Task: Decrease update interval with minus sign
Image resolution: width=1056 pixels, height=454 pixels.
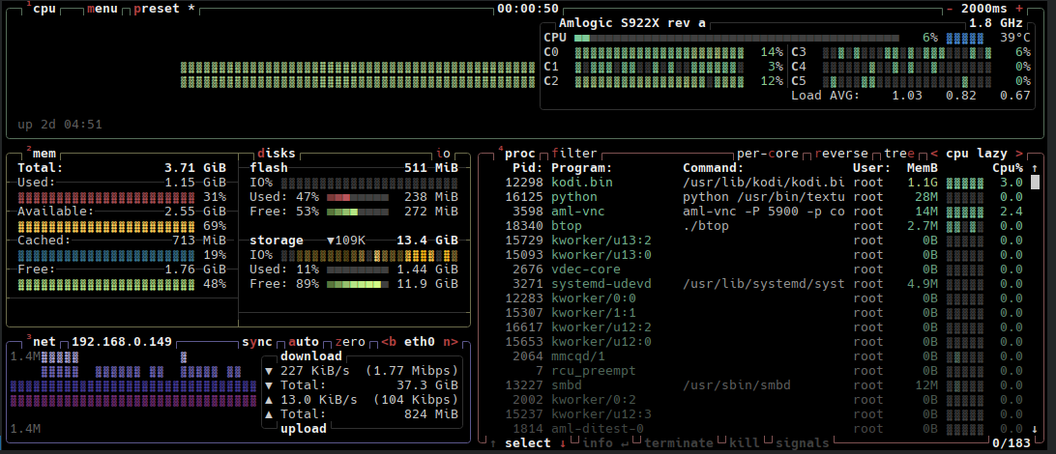Action: pos(950,9)
